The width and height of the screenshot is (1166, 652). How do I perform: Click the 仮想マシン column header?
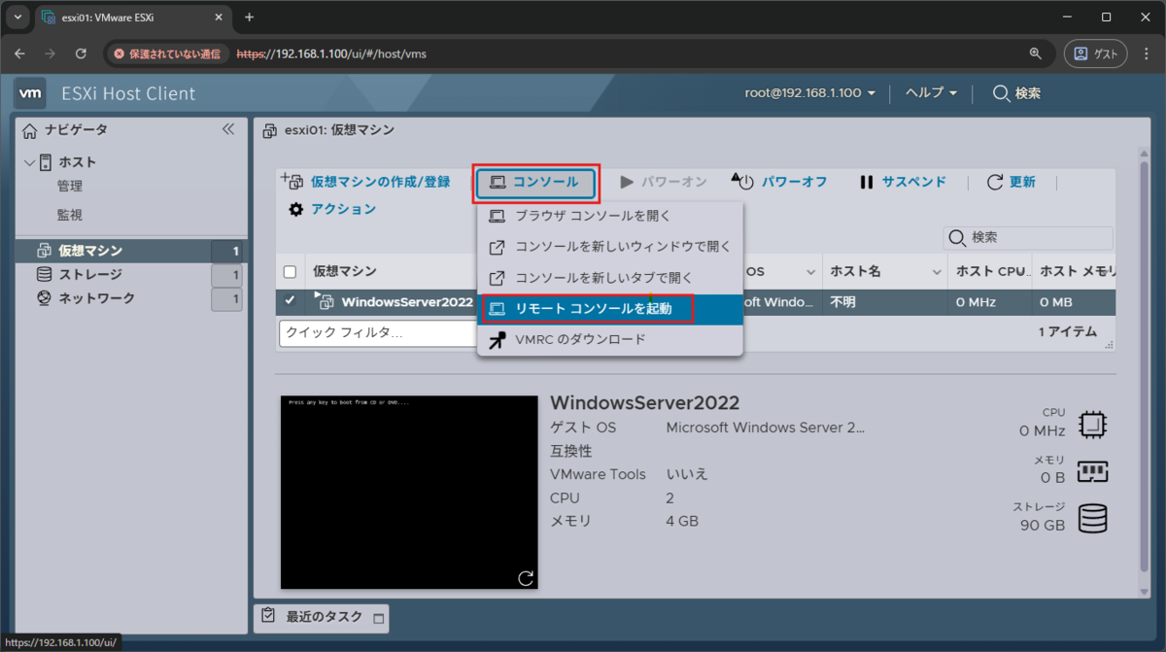(x=344, y=272)
